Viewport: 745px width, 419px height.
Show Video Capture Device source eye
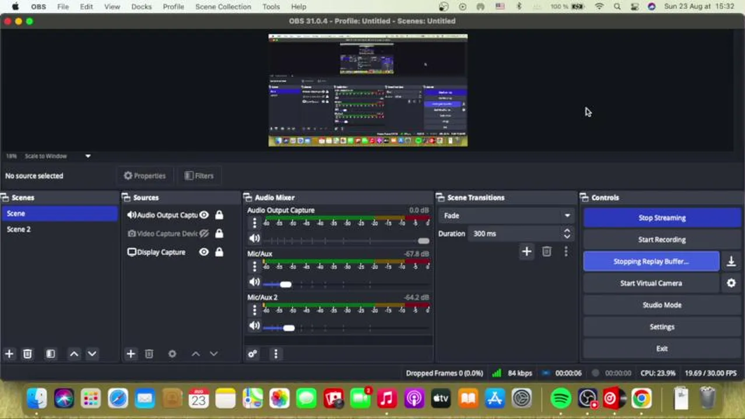(204, 233)
